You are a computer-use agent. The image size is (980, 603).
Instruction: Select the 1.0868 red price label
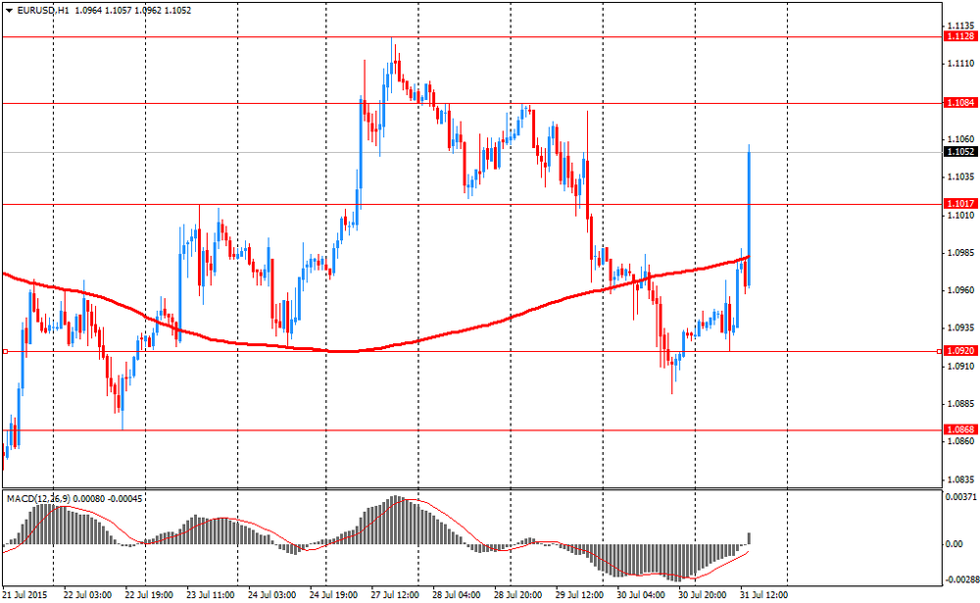pos(960,429)
